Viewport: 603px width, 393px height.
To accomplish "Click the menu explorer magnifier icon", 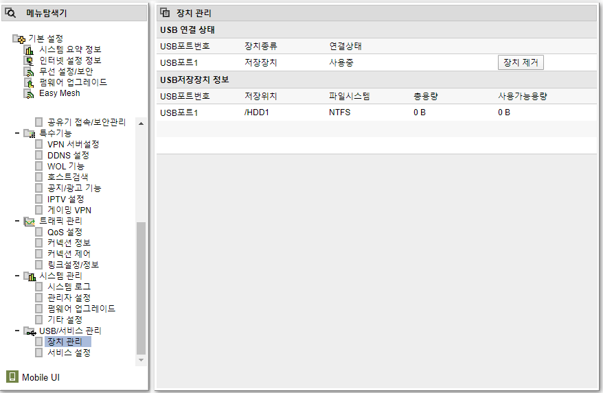I will click(x=10, y=13).
